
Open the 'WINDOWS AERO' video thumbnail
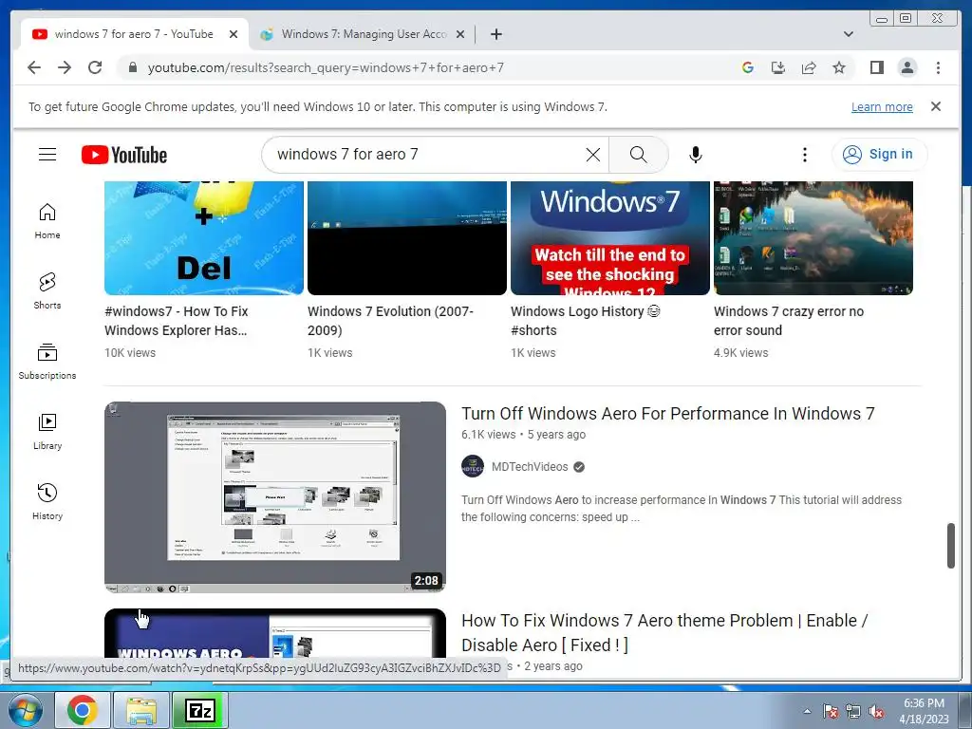275,633
